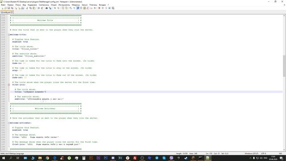Open the Replace toolbar icon
This screenshot has width=286, height=161.
50,8
